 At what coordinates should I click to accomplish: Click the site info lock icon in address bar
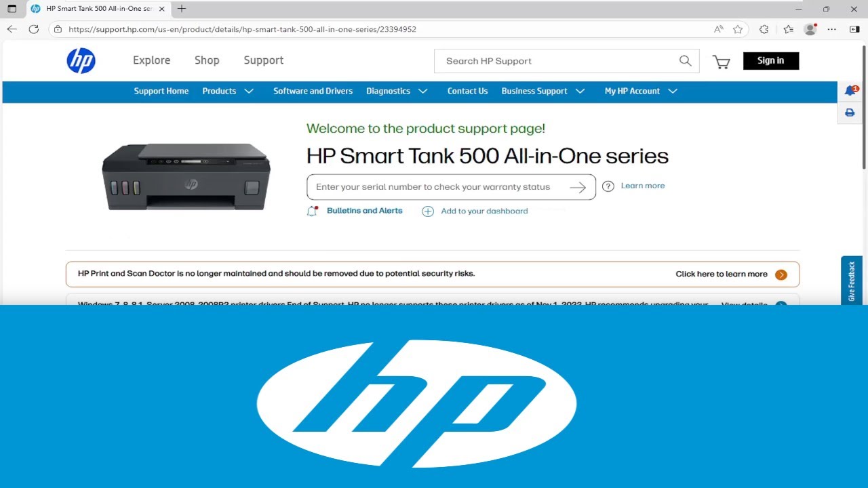click(x=58, y=29)
